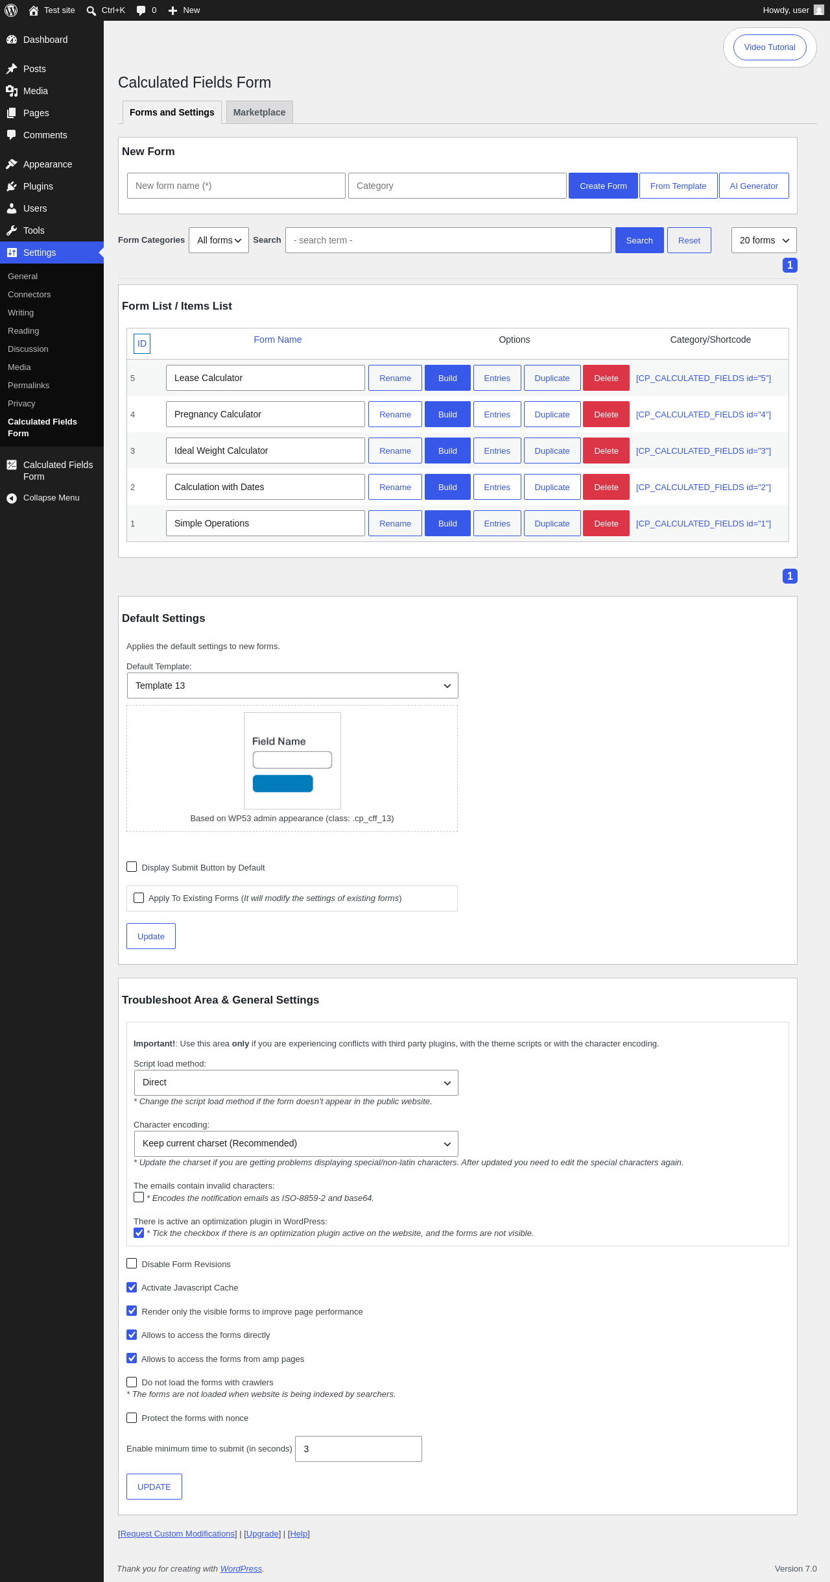Click the search term input field
Screen dimensions: 830x1582
pos(448,240)
